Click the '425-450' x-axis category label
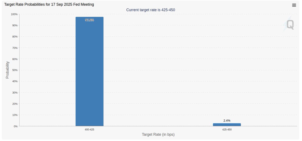This screenshot has height=141, width=302. click(227, 129)
